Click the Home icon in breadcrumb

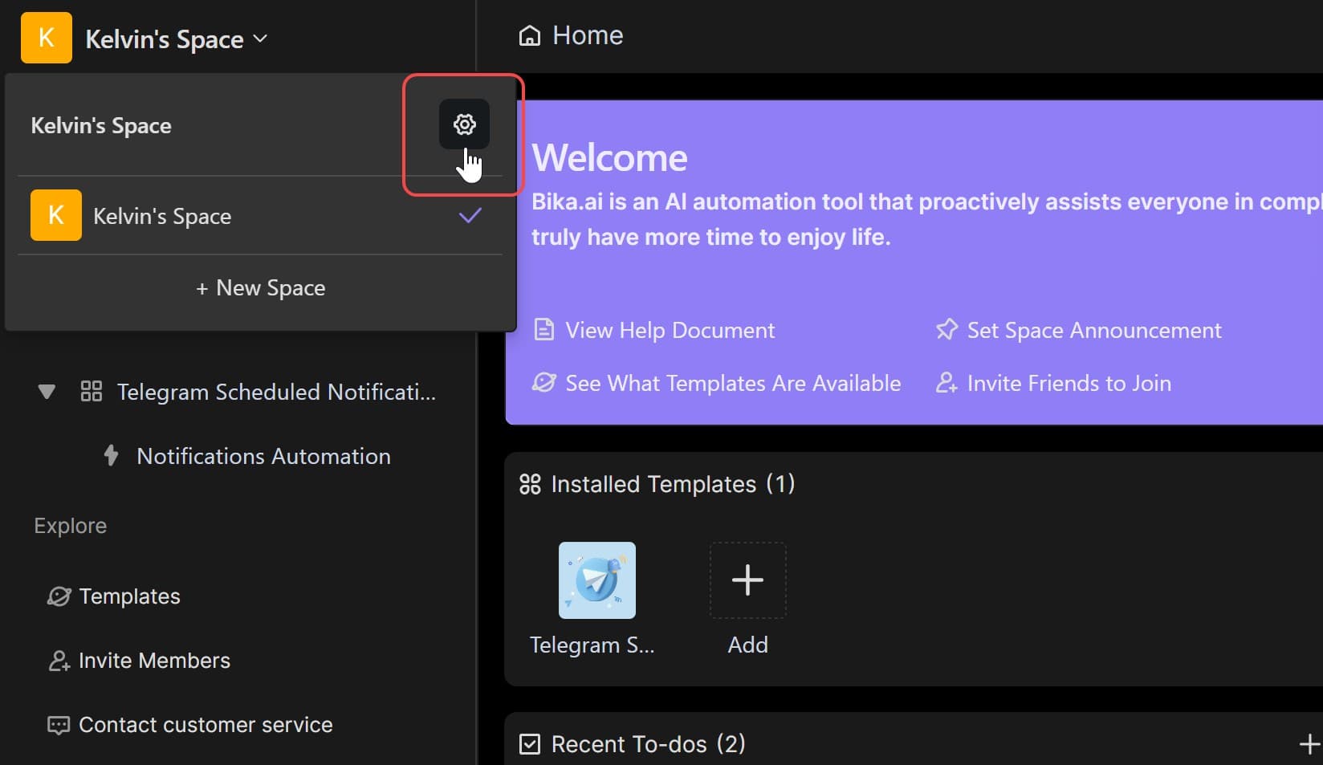[x=530, y=36]
